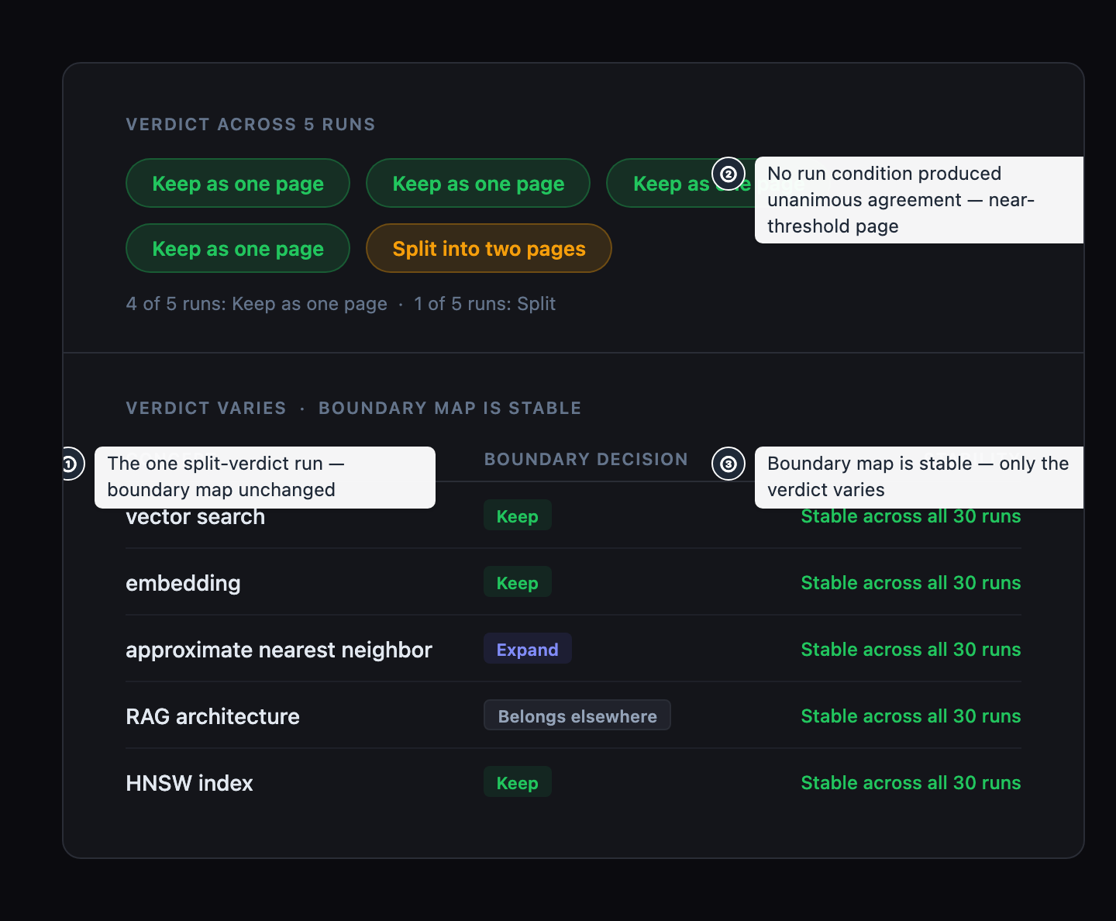Select the 'HNSW index' term

pyautogui.click(x=190, y=783)
